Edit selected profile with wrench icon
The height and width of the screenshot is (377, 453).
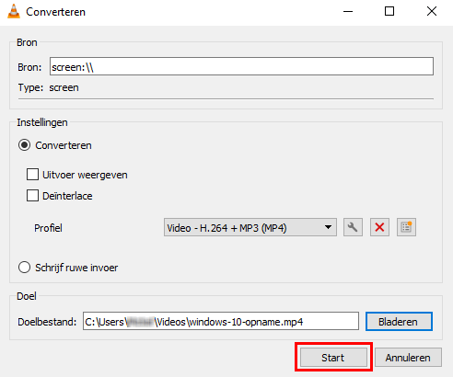353,227
